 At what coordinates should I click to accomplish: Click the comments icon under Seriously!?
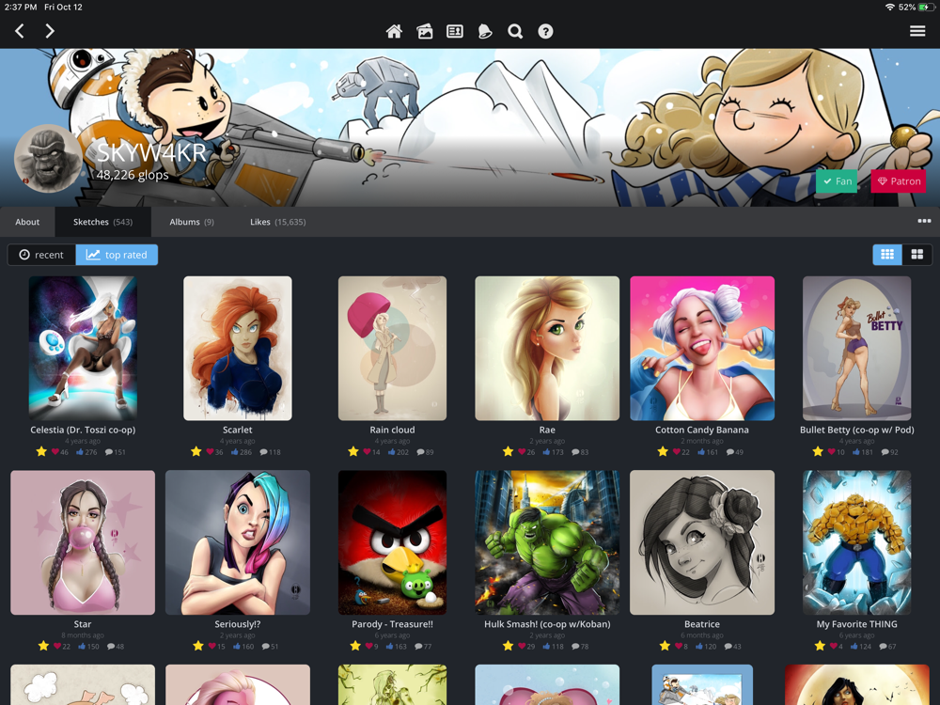point(266,647)
